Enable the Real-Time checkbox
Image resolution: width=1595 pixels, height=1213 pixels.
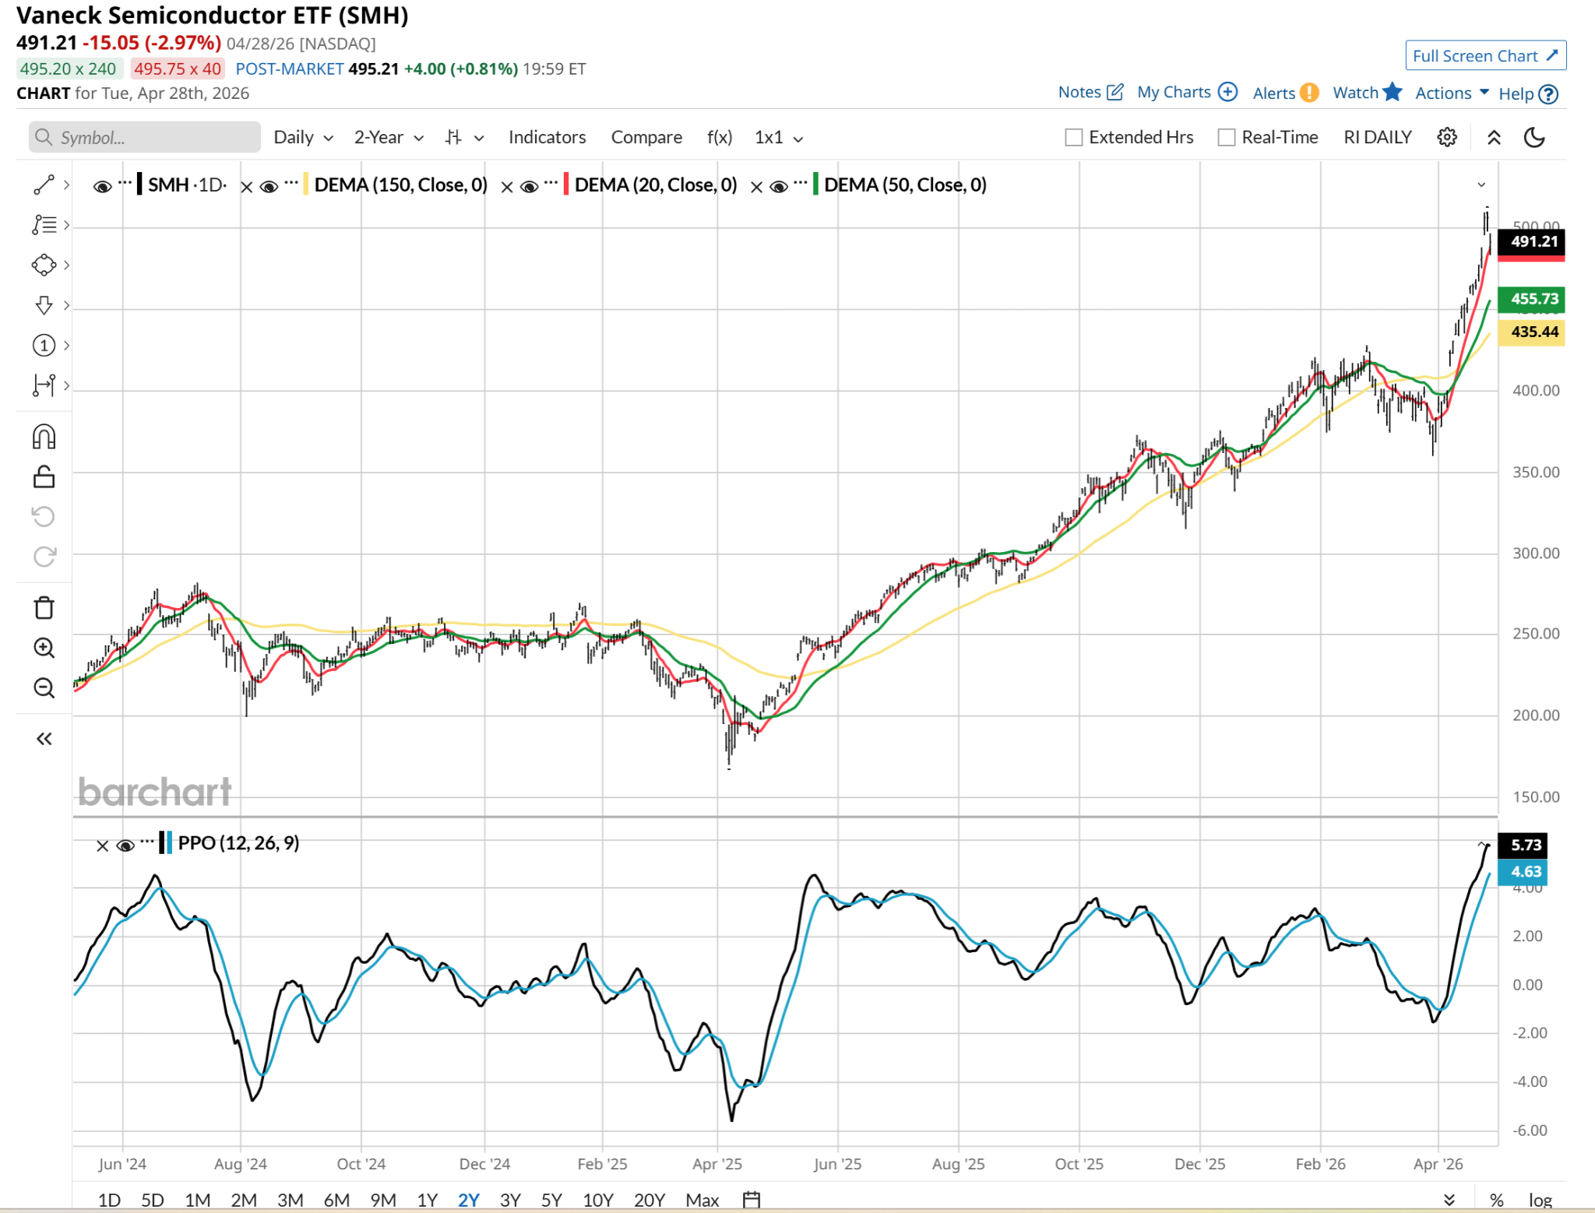pos(1227,138)
